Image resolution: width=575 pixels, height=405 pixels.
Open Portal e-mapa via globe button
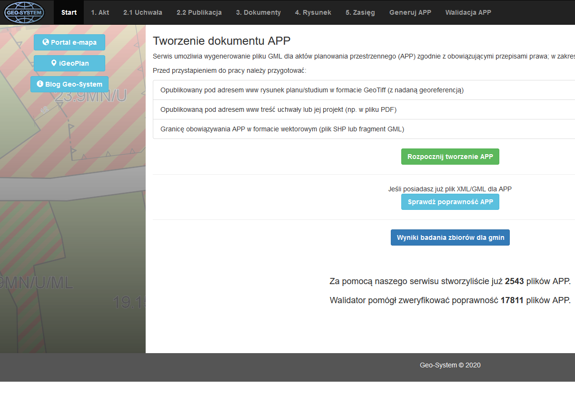click(69, 42)
